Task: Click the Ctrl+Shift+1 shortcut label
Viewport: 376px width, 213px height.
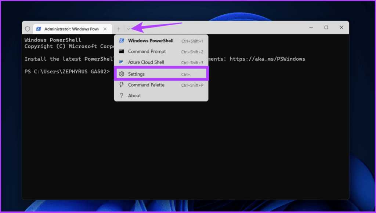Action: [192, 41]
